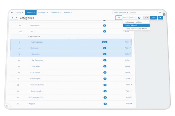Click position value 70 for Game consoles
This screenshot has width=175, height=116.
pos(18,91)
